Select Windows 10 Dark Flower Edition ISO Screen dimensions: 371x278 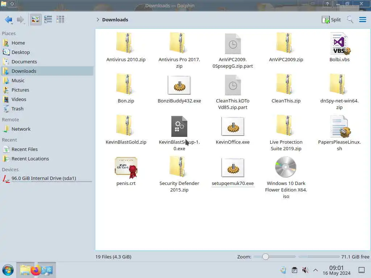286,177
